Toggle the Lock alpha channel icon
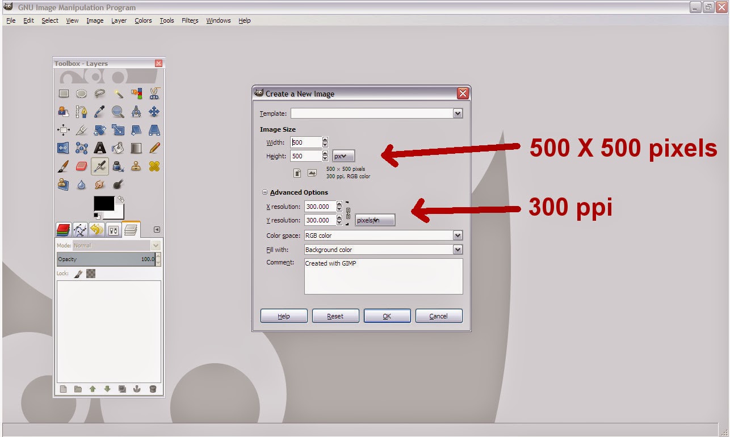 pos(90,274)
